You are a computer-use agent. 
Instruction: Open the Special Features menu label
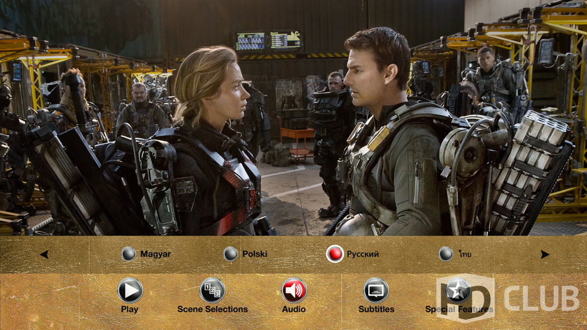[x=459, y=309]
